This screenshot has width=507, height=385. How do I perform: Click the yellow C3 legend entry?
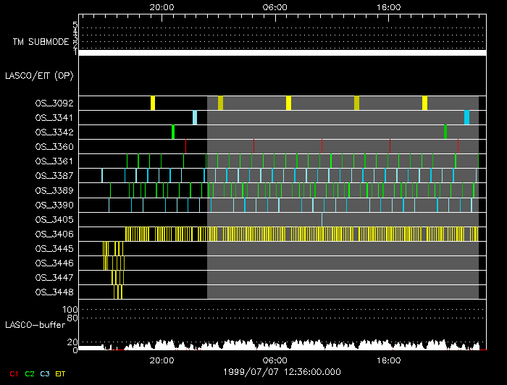tap(45, 373)
